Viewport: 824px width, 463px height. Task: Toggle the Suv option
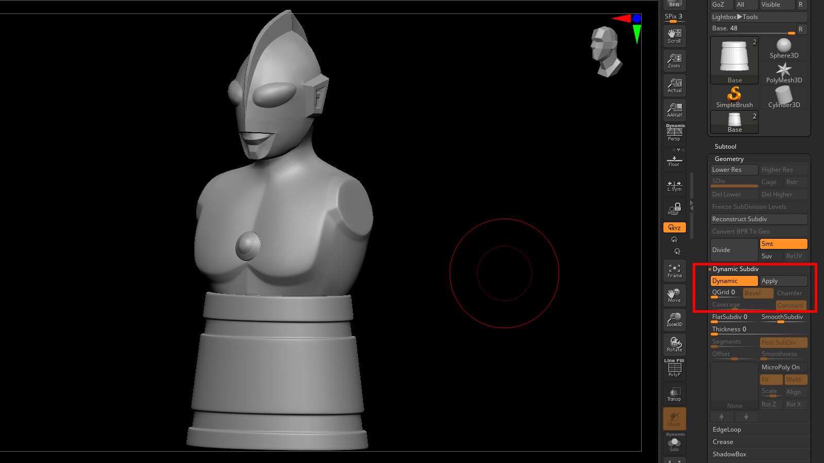[771, 256]
